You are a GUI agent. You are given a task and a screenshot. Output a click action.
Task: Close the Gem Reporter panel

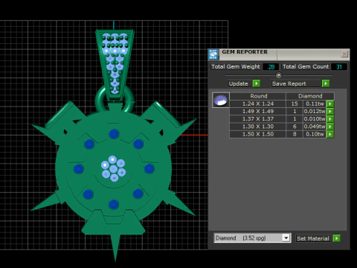point(344,54)
